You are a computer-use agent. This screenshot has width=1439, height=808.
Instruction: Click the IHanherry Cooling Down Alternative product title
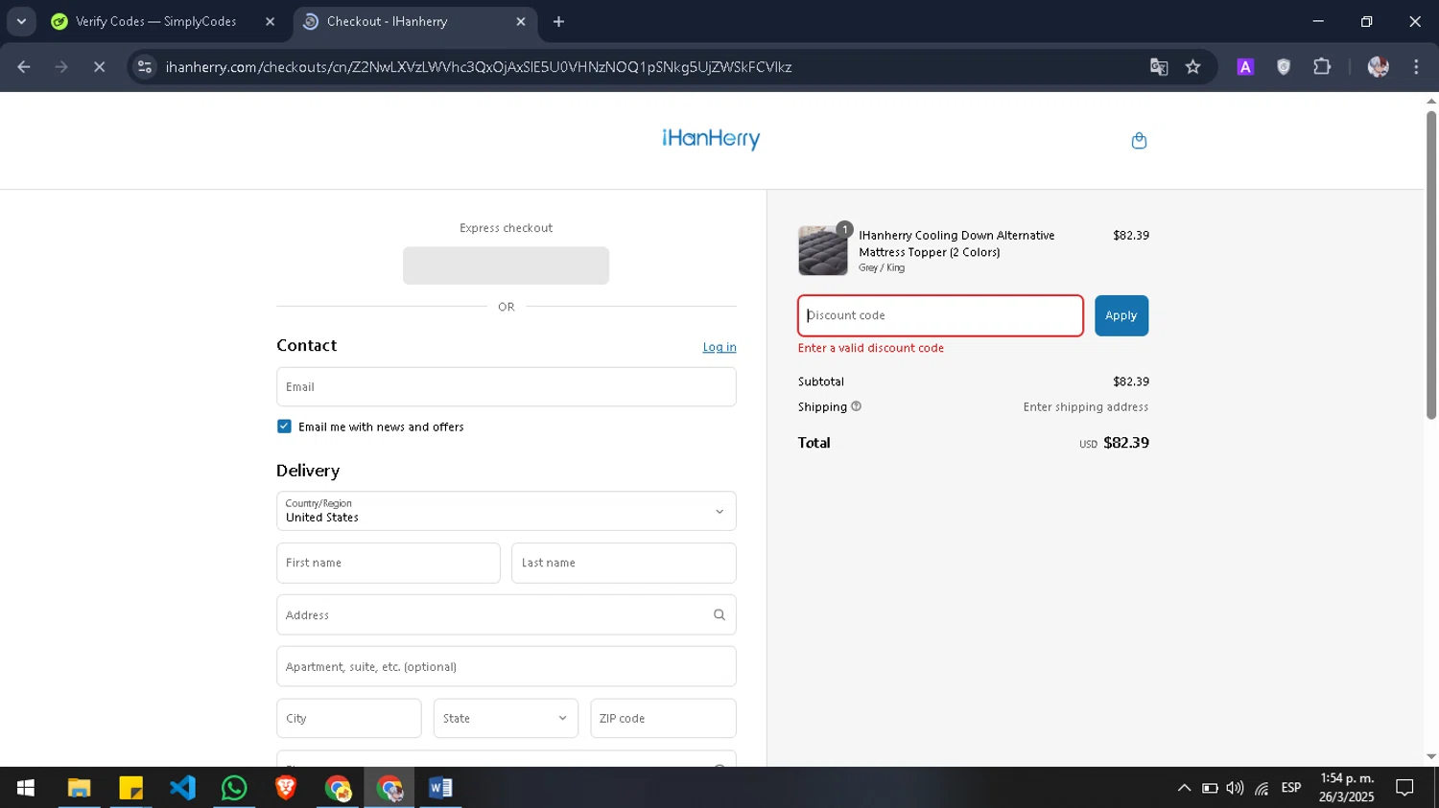pyautogui.click(x=956, y=243)
